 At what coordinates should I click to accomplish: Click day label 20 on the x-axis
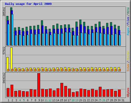click(x=81, y=100)
